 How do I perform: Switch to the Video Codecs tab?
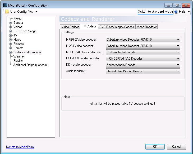click(70, 27)
